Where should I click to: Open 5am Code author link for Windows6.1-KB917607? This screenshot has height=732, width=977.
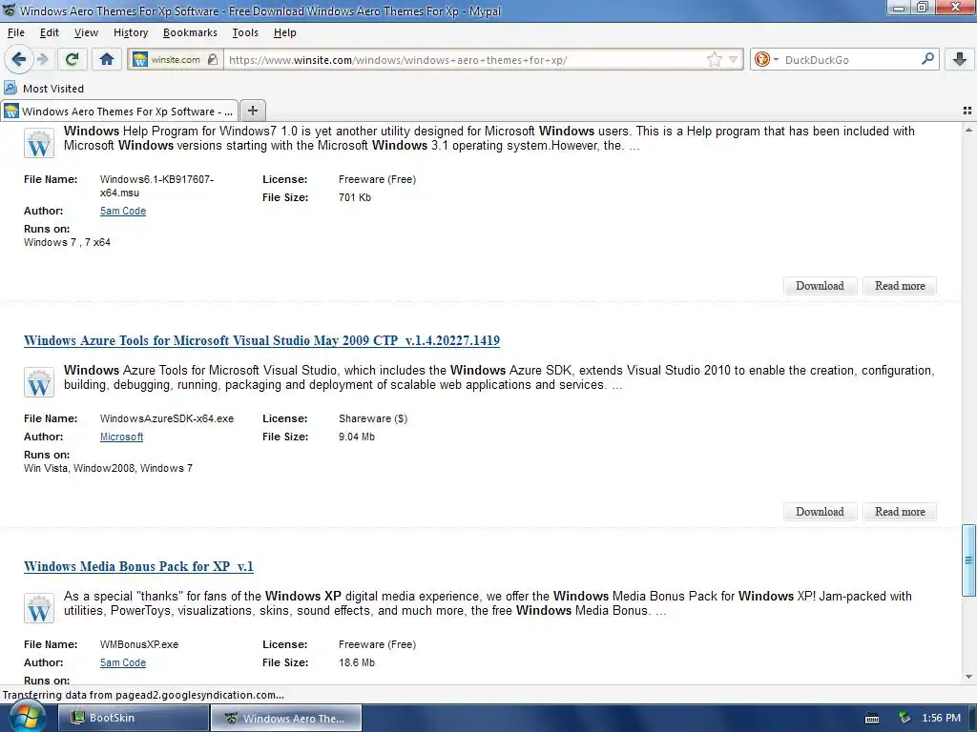[x=123, y=211]
